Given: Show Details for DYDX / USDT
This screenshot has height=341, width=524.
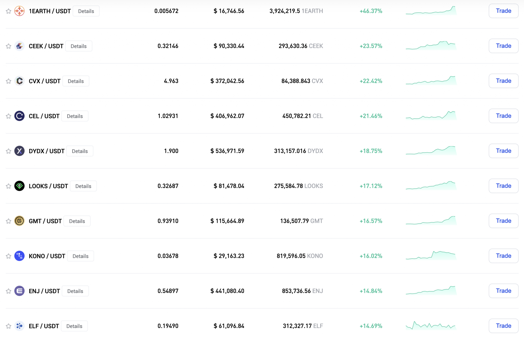Looking at the screenshot, I should [x=80, y=151].
